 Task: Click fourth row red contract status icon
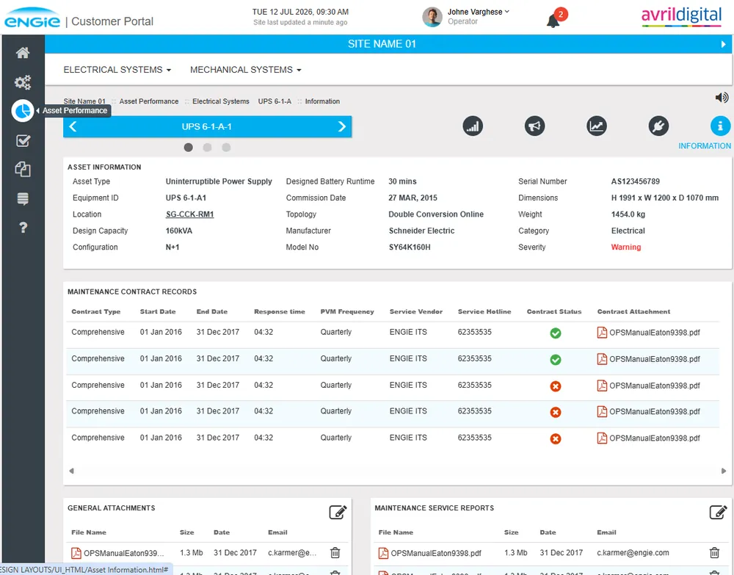click(555, 413)
